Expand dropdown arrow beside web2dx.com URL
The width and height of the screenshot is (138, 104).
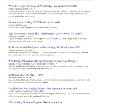(x=56, y=64)
